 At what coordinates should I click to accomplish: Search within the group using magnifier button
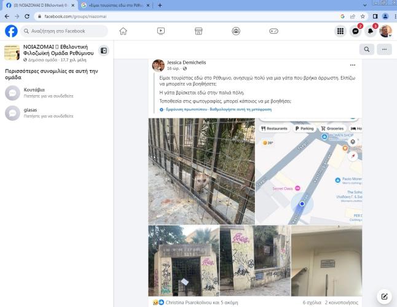[367, 50]
